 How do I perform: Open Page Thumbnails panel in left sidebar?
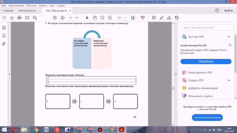tap(4, 28)
